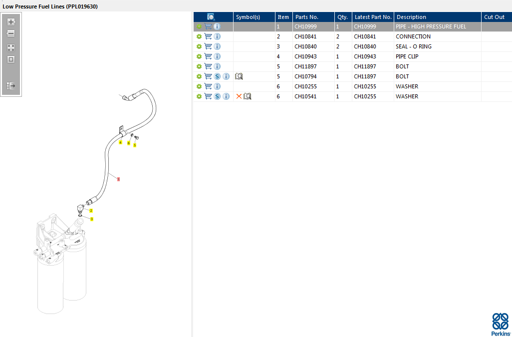Select the CH10255 WASHER row description
Image resolution: width=512 pixels, height=337 pixels.
coord(407,86)
